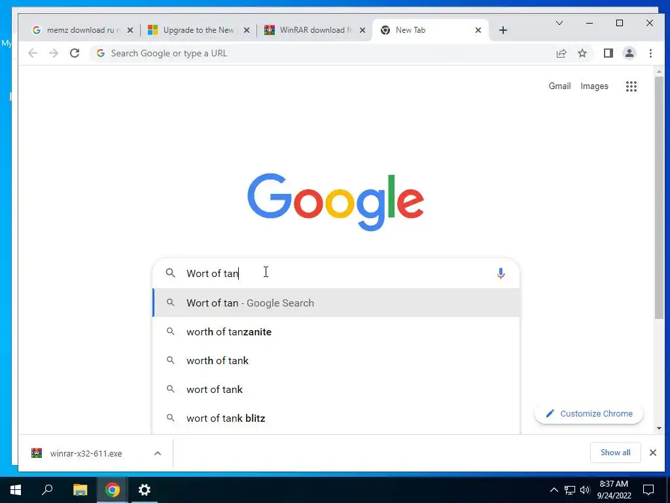Click Chrome icon in taskbar
The width and height of the screenshot is (670, 503).
click(x=112, y=490)
